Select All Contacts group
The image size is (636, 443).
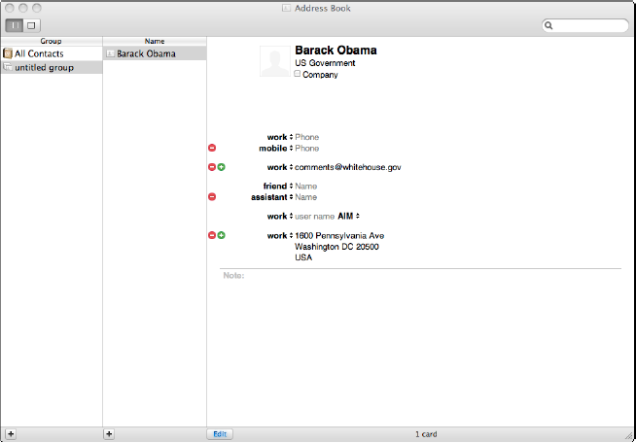pos(52,53)
